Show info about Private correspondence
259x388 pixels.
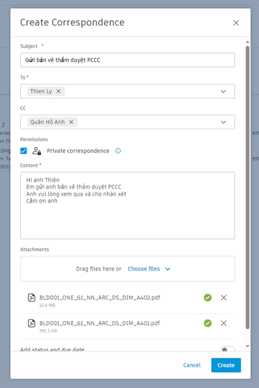pyautogui.click(x=118, y=151)
